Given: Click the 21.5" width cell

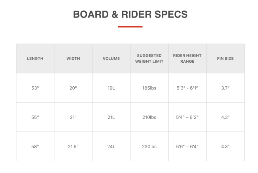Looking at the screenshot, I should point(73,147).
